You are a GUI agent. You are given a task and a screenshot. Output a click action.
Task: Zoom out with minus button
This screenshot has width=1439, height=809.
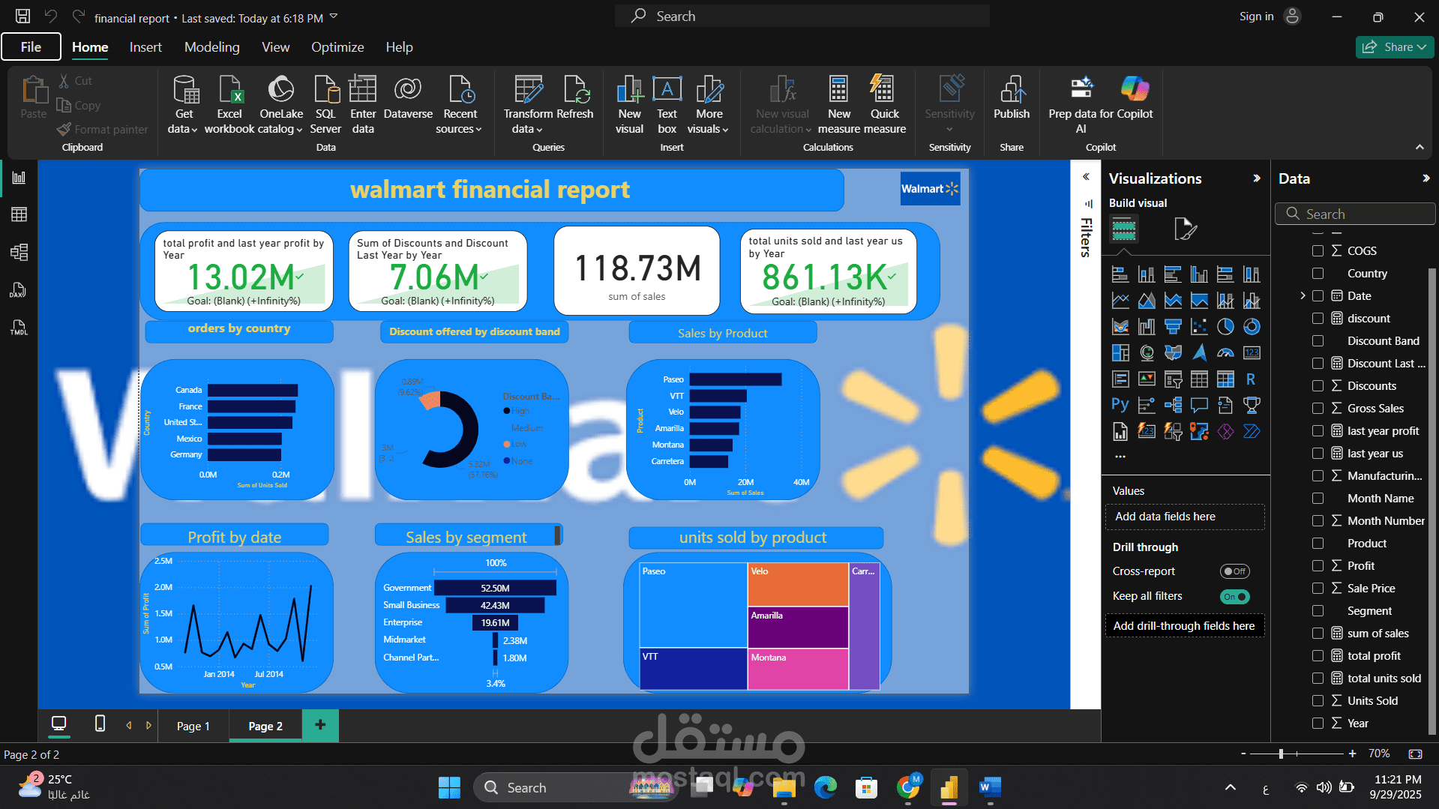[x=1243, y=754]
